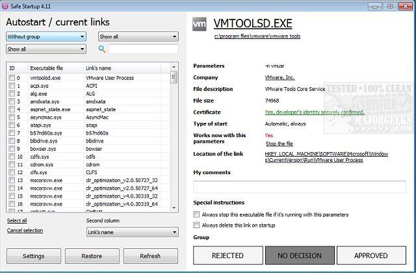Tick the checkbox for cdrom.sys row
The height and width of the screenshot is (273, 416).
pyautogui.click(x=12, y=164)
